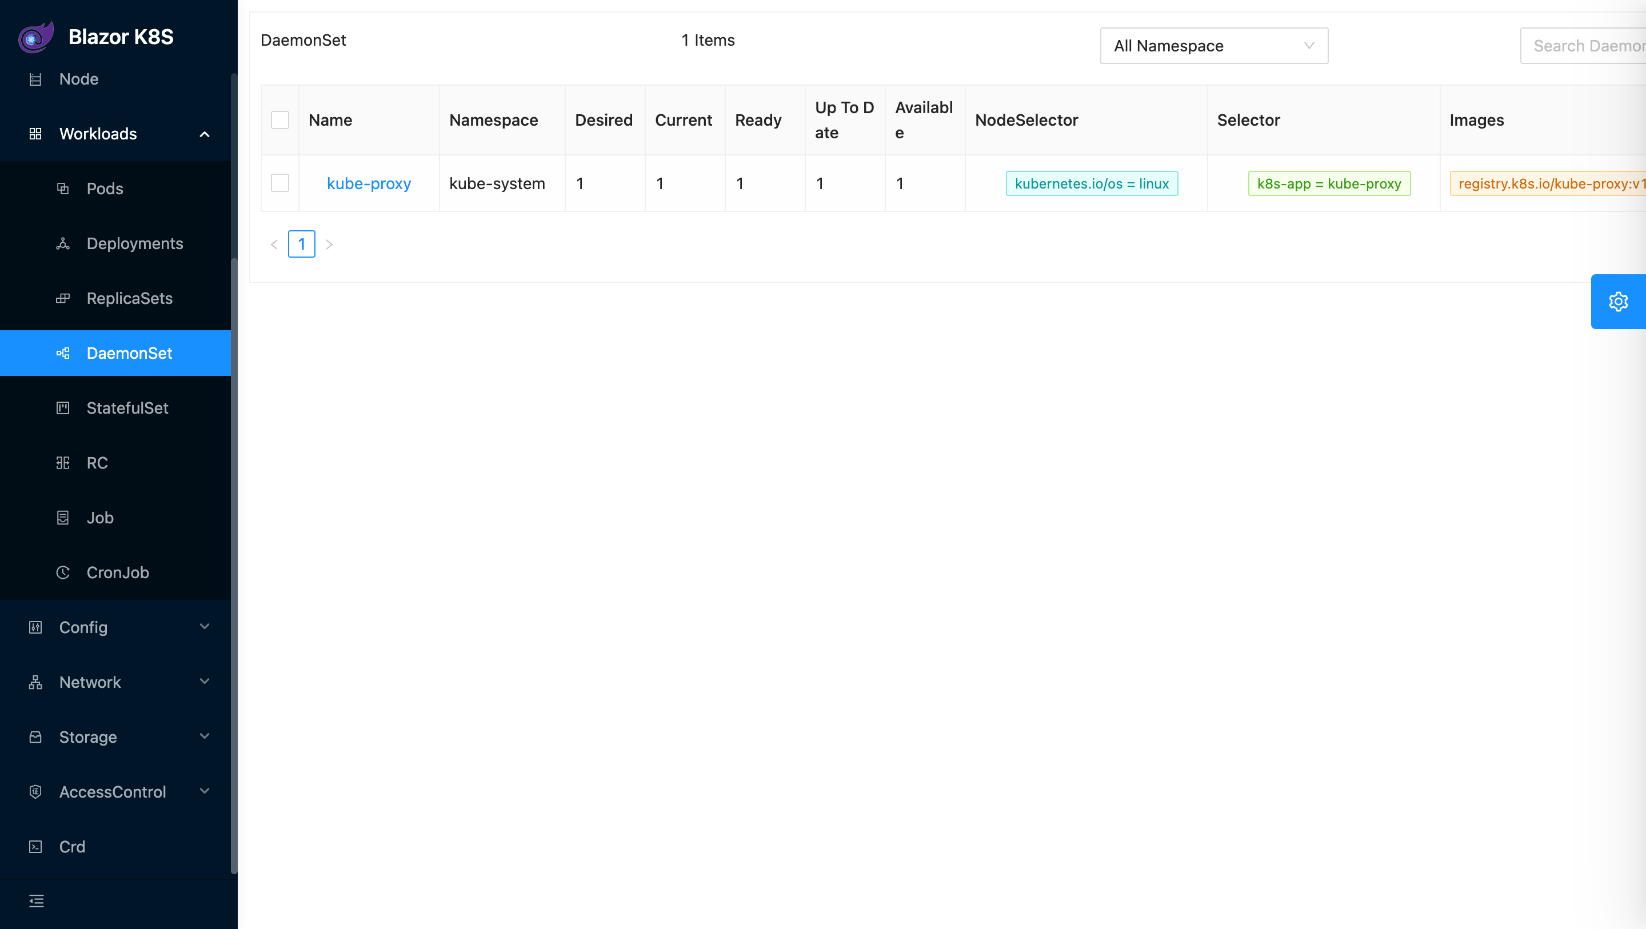This screenshot has height=929, width=1646.
Task: Click the NodeSelector column header
Action: [x=1086, y=120]
